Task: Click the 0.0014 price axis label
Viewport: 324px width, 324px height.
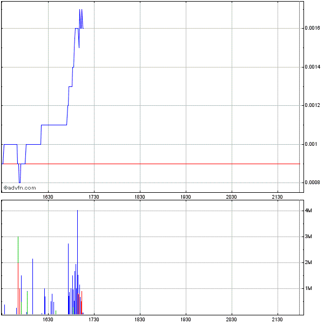Action: click(x=312, y=67)
